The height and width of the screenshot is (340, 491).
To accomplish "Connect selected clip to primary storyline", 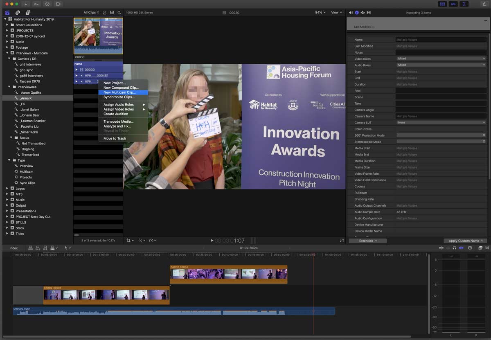I will [31, 248].
